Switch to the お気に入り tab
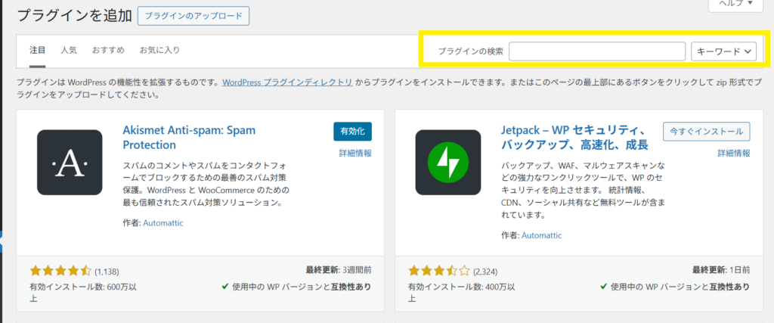The image size is (774, 323). click(160, 50)
